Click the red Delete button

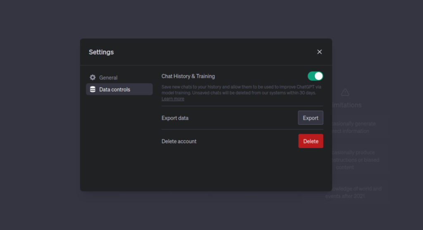(311, 141)
